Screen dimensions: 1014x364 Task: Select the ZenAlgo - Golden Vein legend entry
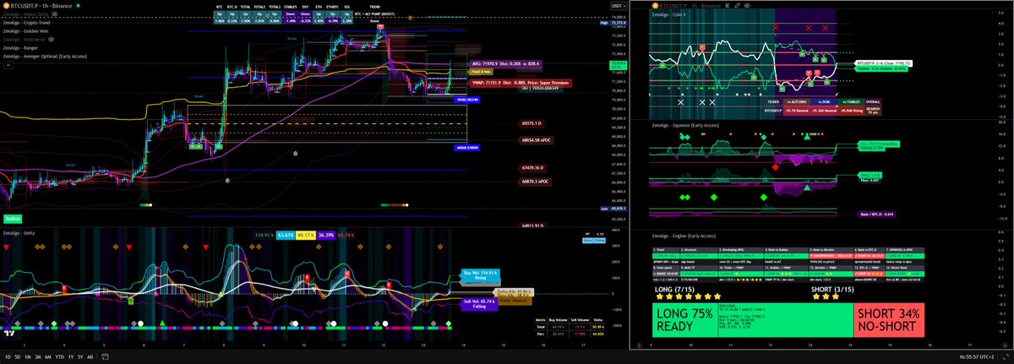point(27,30)
